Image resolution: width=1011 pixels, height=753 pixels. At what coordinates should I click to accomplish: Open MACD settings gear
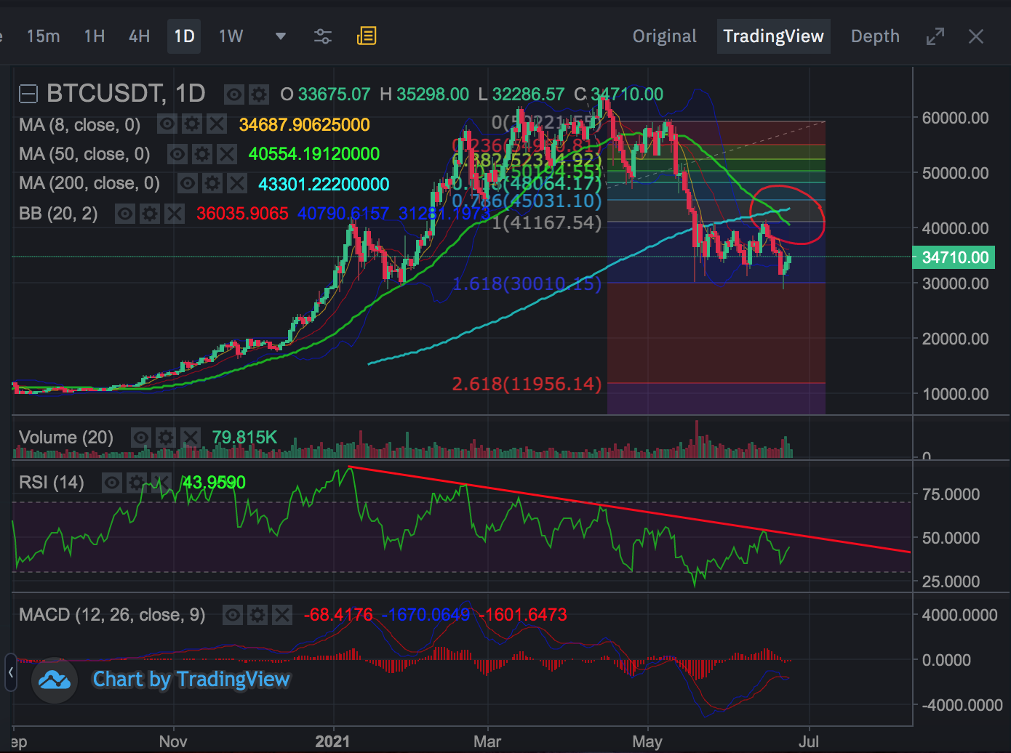pos(257,616)
